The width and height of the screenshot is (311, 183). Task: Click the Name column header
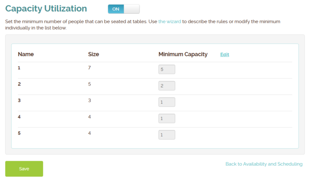click(26, 54)
